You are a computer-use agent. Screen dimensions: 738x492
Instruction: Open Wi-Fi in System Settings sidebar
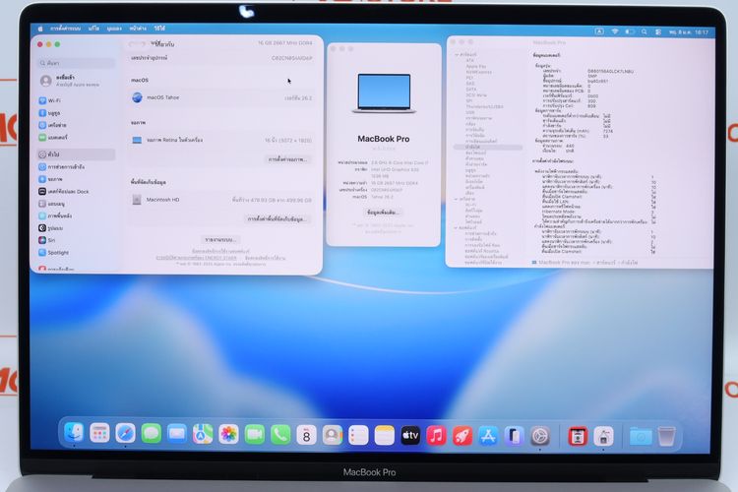point(76,100)
